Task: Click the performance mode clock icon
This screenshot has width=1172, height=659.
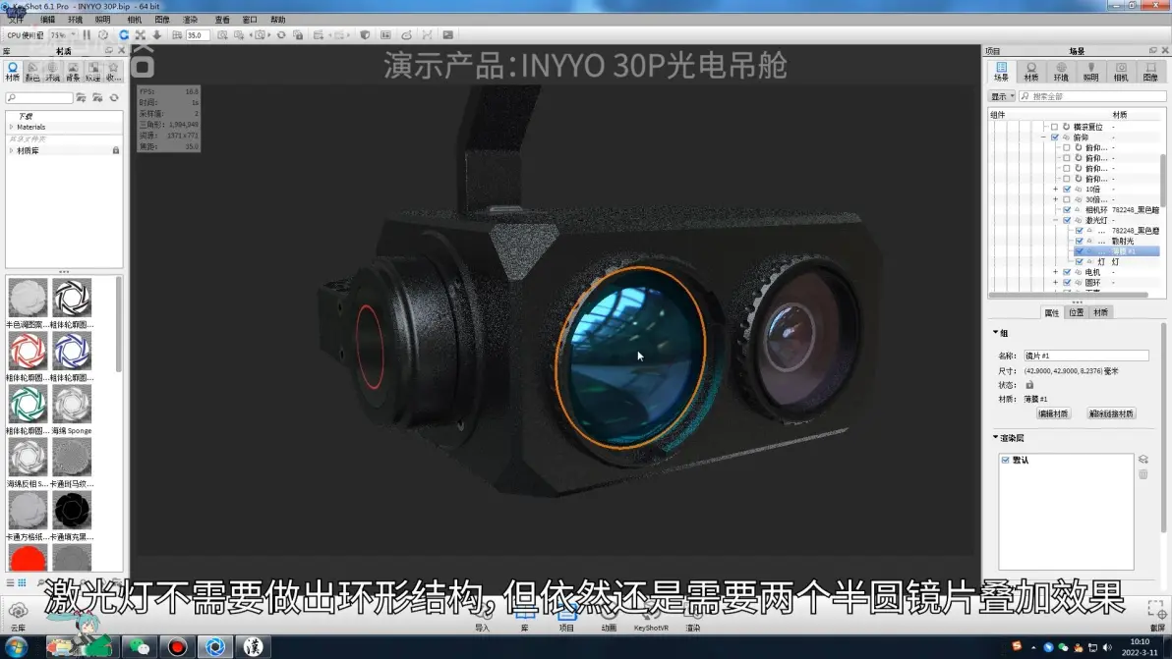Action: coord(103,35)
